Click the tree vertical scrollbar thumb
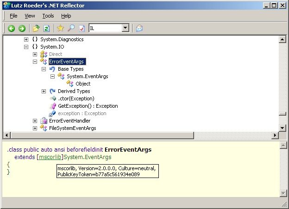Screen dimensions: 289x209 [x=283, y=114]
